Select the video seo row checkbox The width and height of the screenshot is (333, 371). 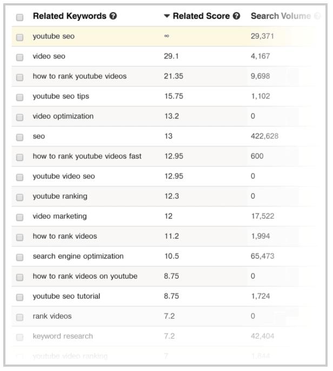tap(19, 57)
